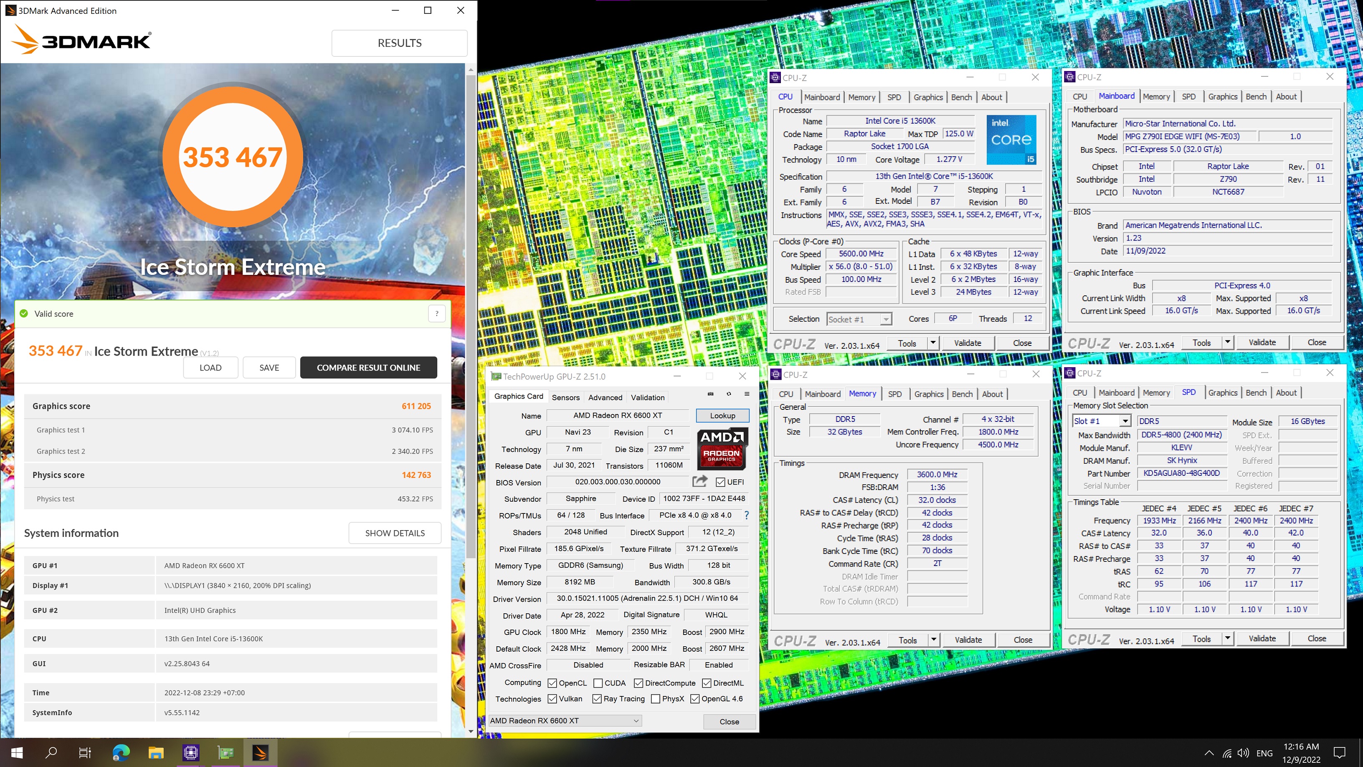This screenshot has height=767, width=1363.
Task: Click the 3DMark logo
Action: [x=81, y=39]
